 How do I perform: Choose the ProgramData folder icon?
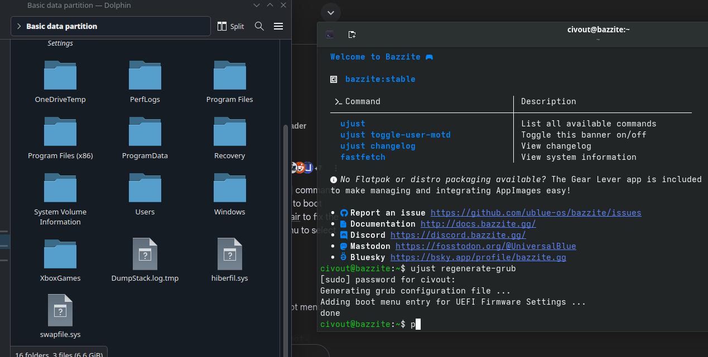click(145, 131)
